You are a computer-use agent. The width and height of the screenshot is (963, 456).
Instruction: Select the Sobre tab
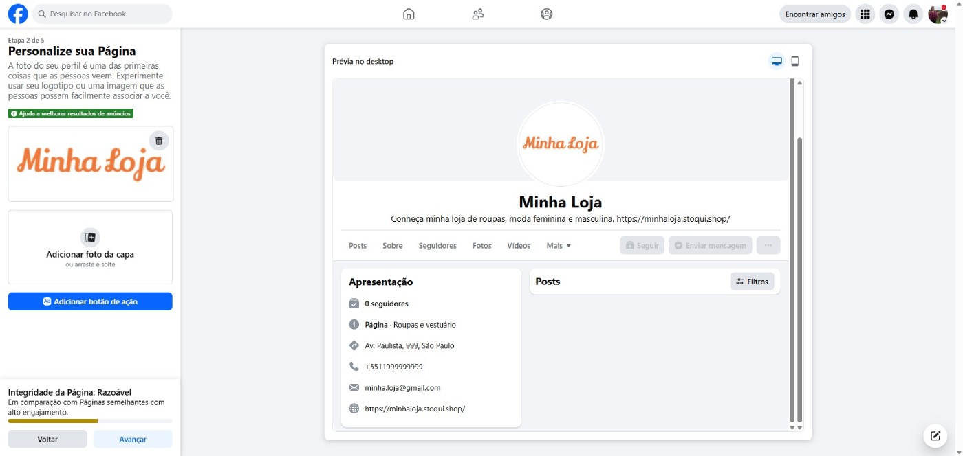pos(393,246)
